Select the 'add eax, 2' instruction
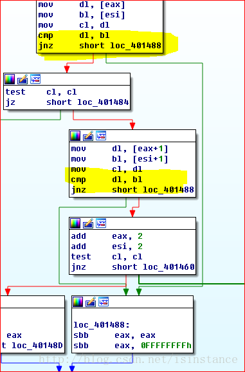 (107, 236)
